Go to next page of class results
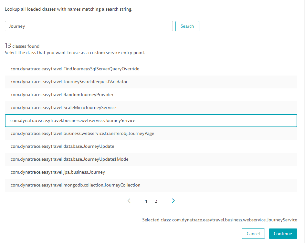Screen dimensions: 305x243 click(x=174, y=201)
